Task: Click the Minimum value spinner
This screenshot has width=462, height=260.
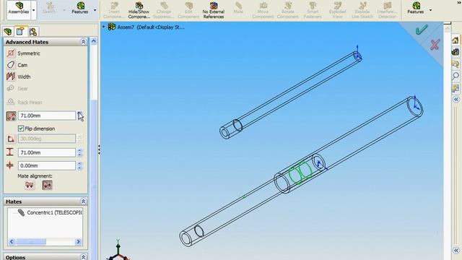Action: (x=79, y=165)
